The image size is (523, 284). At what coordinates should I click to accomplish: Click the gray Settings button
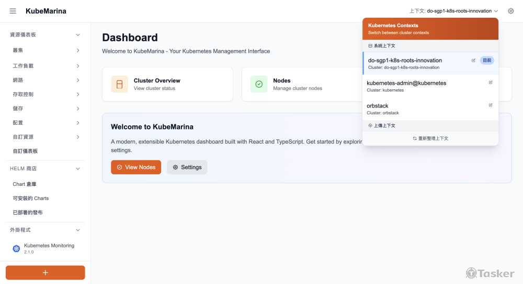pos(187,167)
